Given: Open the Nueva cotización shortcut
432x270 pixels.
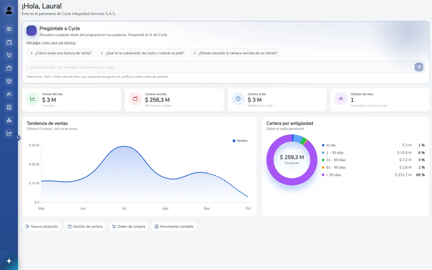Looking at the screenshot, I should click(x=42, y=226).
